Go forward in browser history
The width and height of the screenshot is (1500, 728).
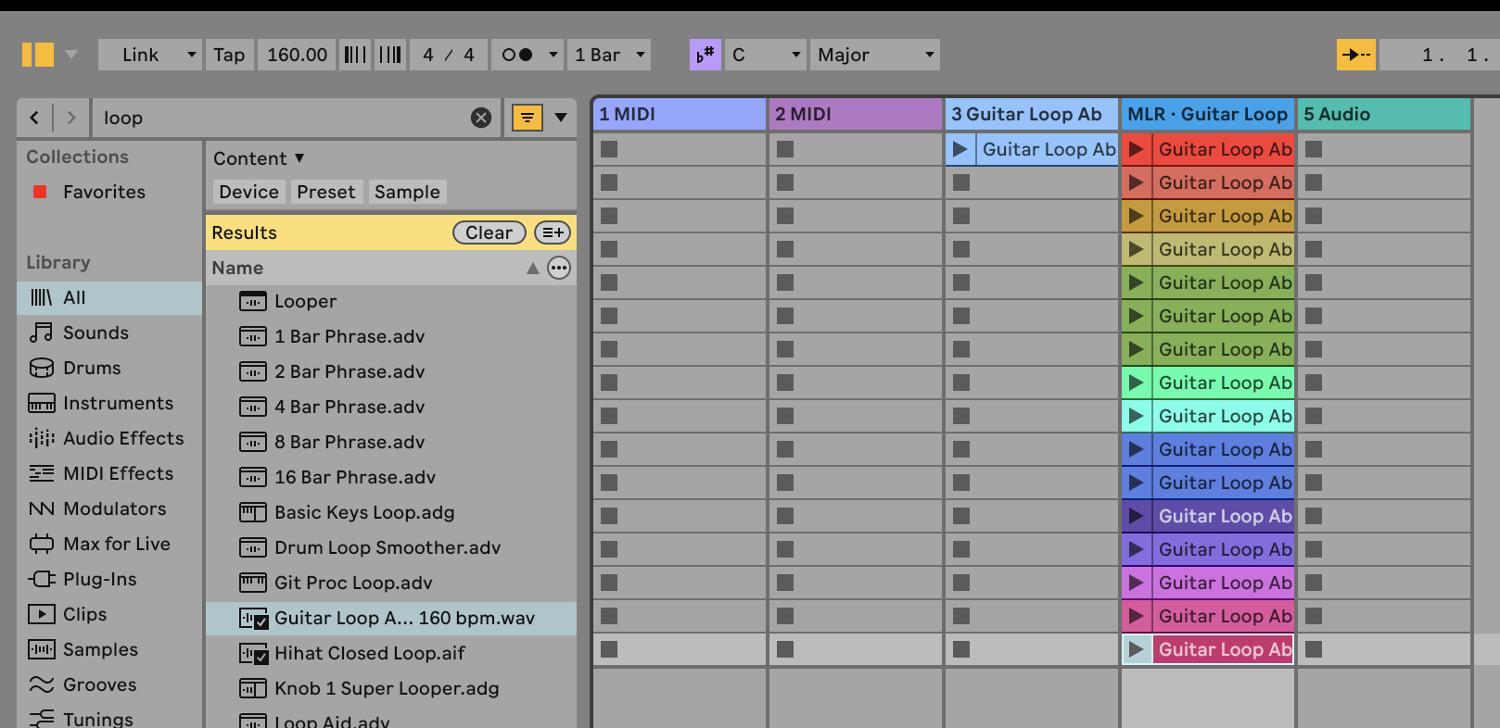point(71,118)
